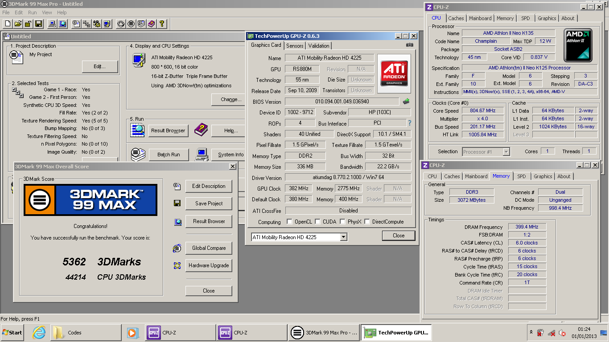Click the System Info button in Run section

pos(229,155)
